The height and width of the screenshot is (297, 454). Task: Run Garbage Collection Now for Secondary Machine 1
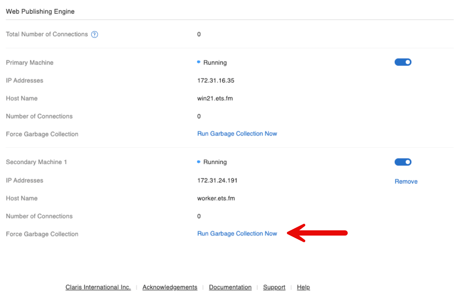click(x=237, y=234)
